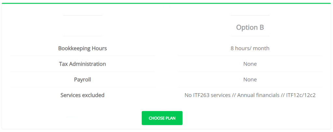Click the "8 hours/ month" value

click(x=250, y=49)
